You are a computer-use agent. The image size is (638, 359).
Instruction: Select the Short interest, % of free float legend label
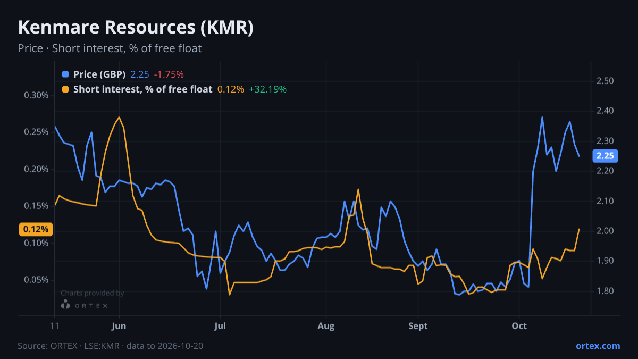coord(143,89)
